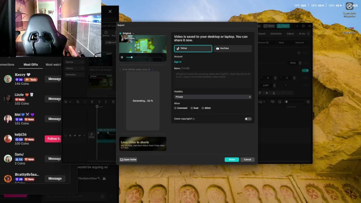Viewport: 361px width, 203px height.
Task: Adjust the 0.00° rotation stepper
Action: [274, 85]
